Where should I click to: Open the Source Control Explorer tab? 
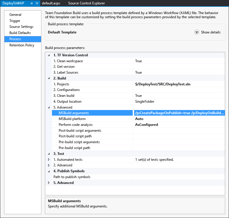pyautogui.click(x=86, y=3)
